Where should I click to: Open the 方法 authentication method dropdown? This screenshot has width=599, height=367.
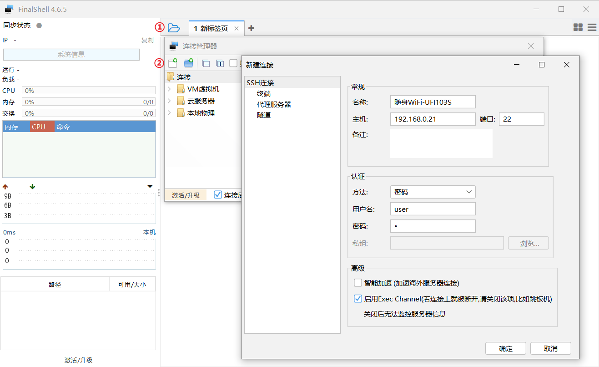(433, 192)
